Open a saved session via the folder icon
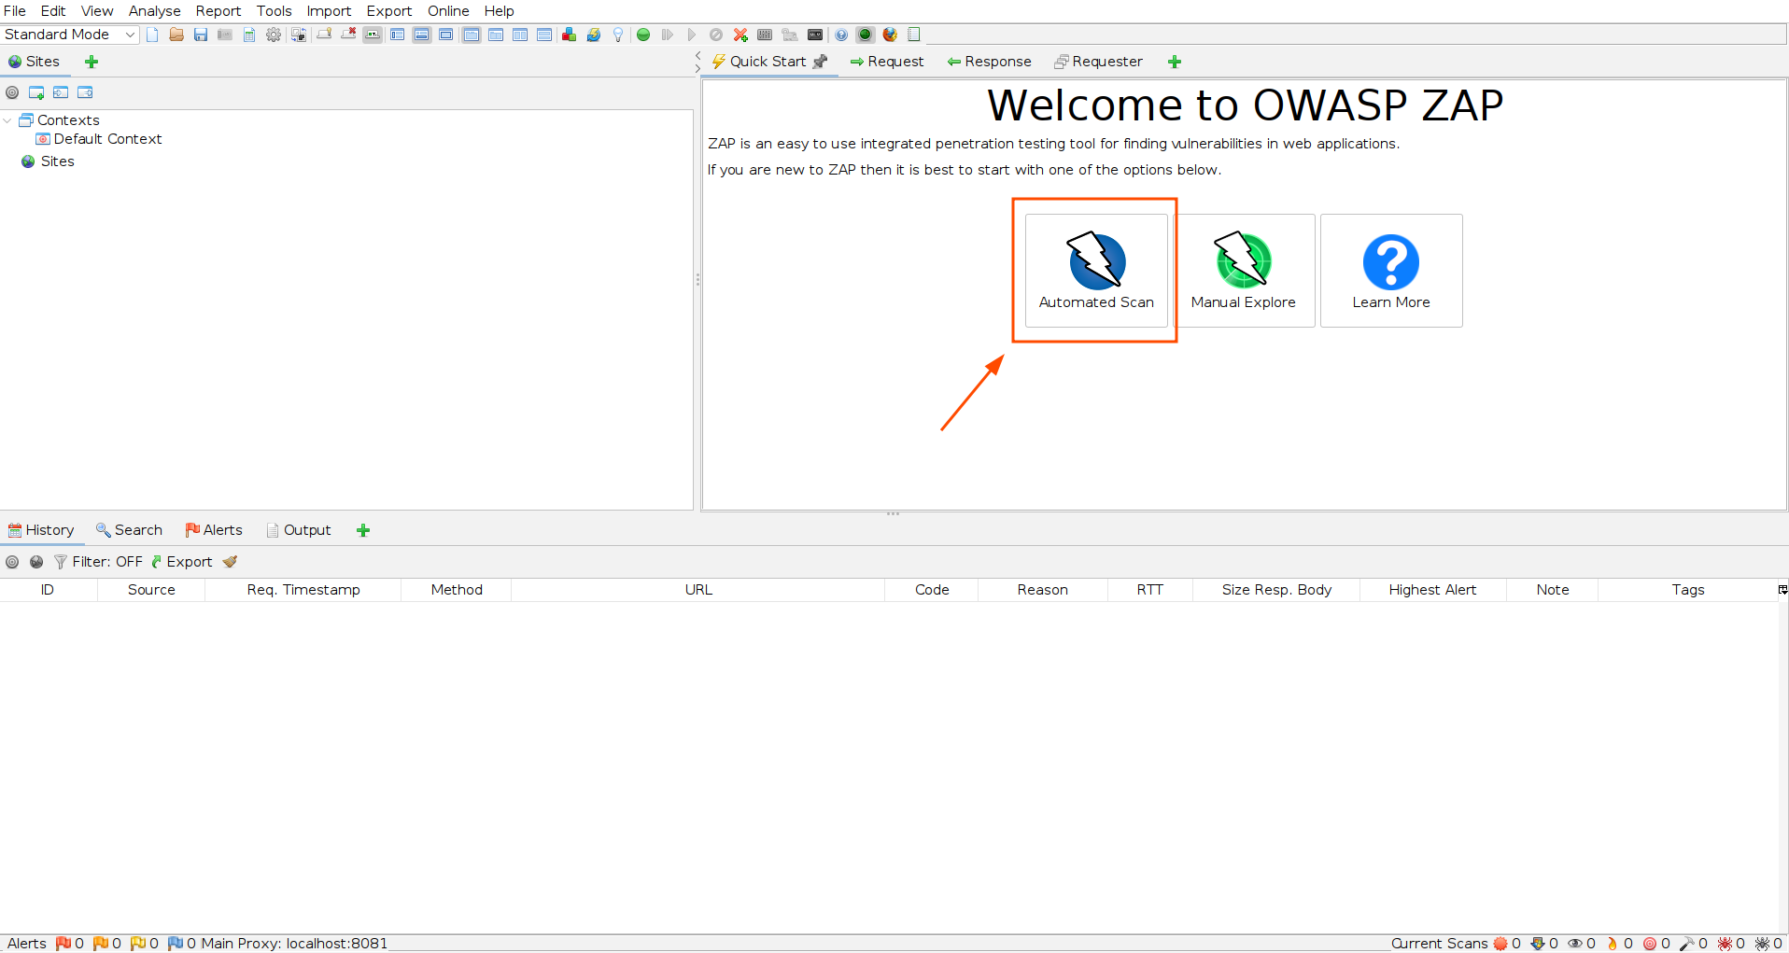The width and height of the screenshot is (1789, 953). pyautogui.click(x=176, y=35)
